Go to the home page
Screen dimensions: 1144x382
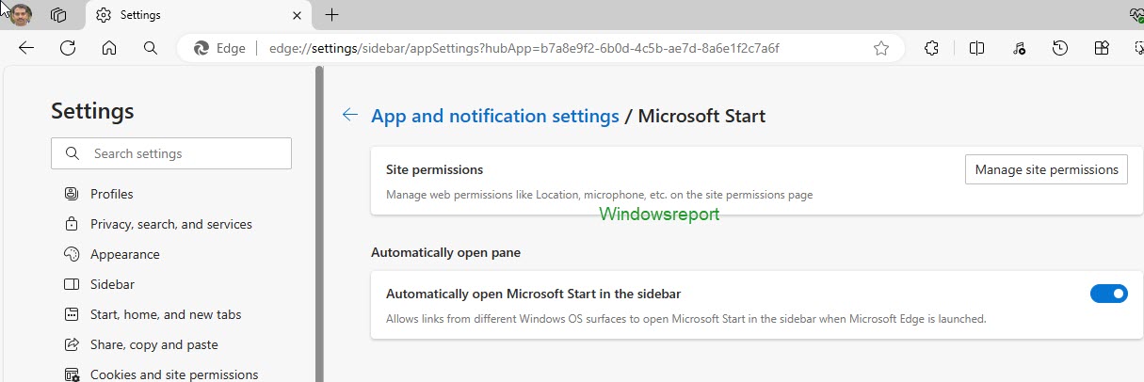pyautogui.click(x=109, y=48)
